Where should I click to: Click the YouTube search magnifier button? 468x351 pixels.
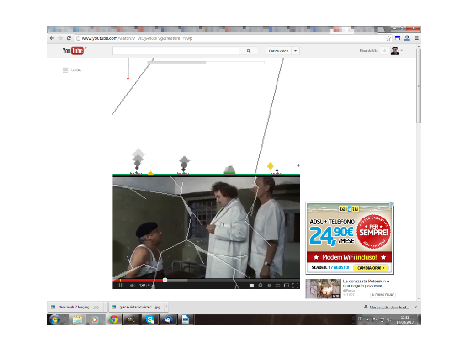[x=249, y=51]
